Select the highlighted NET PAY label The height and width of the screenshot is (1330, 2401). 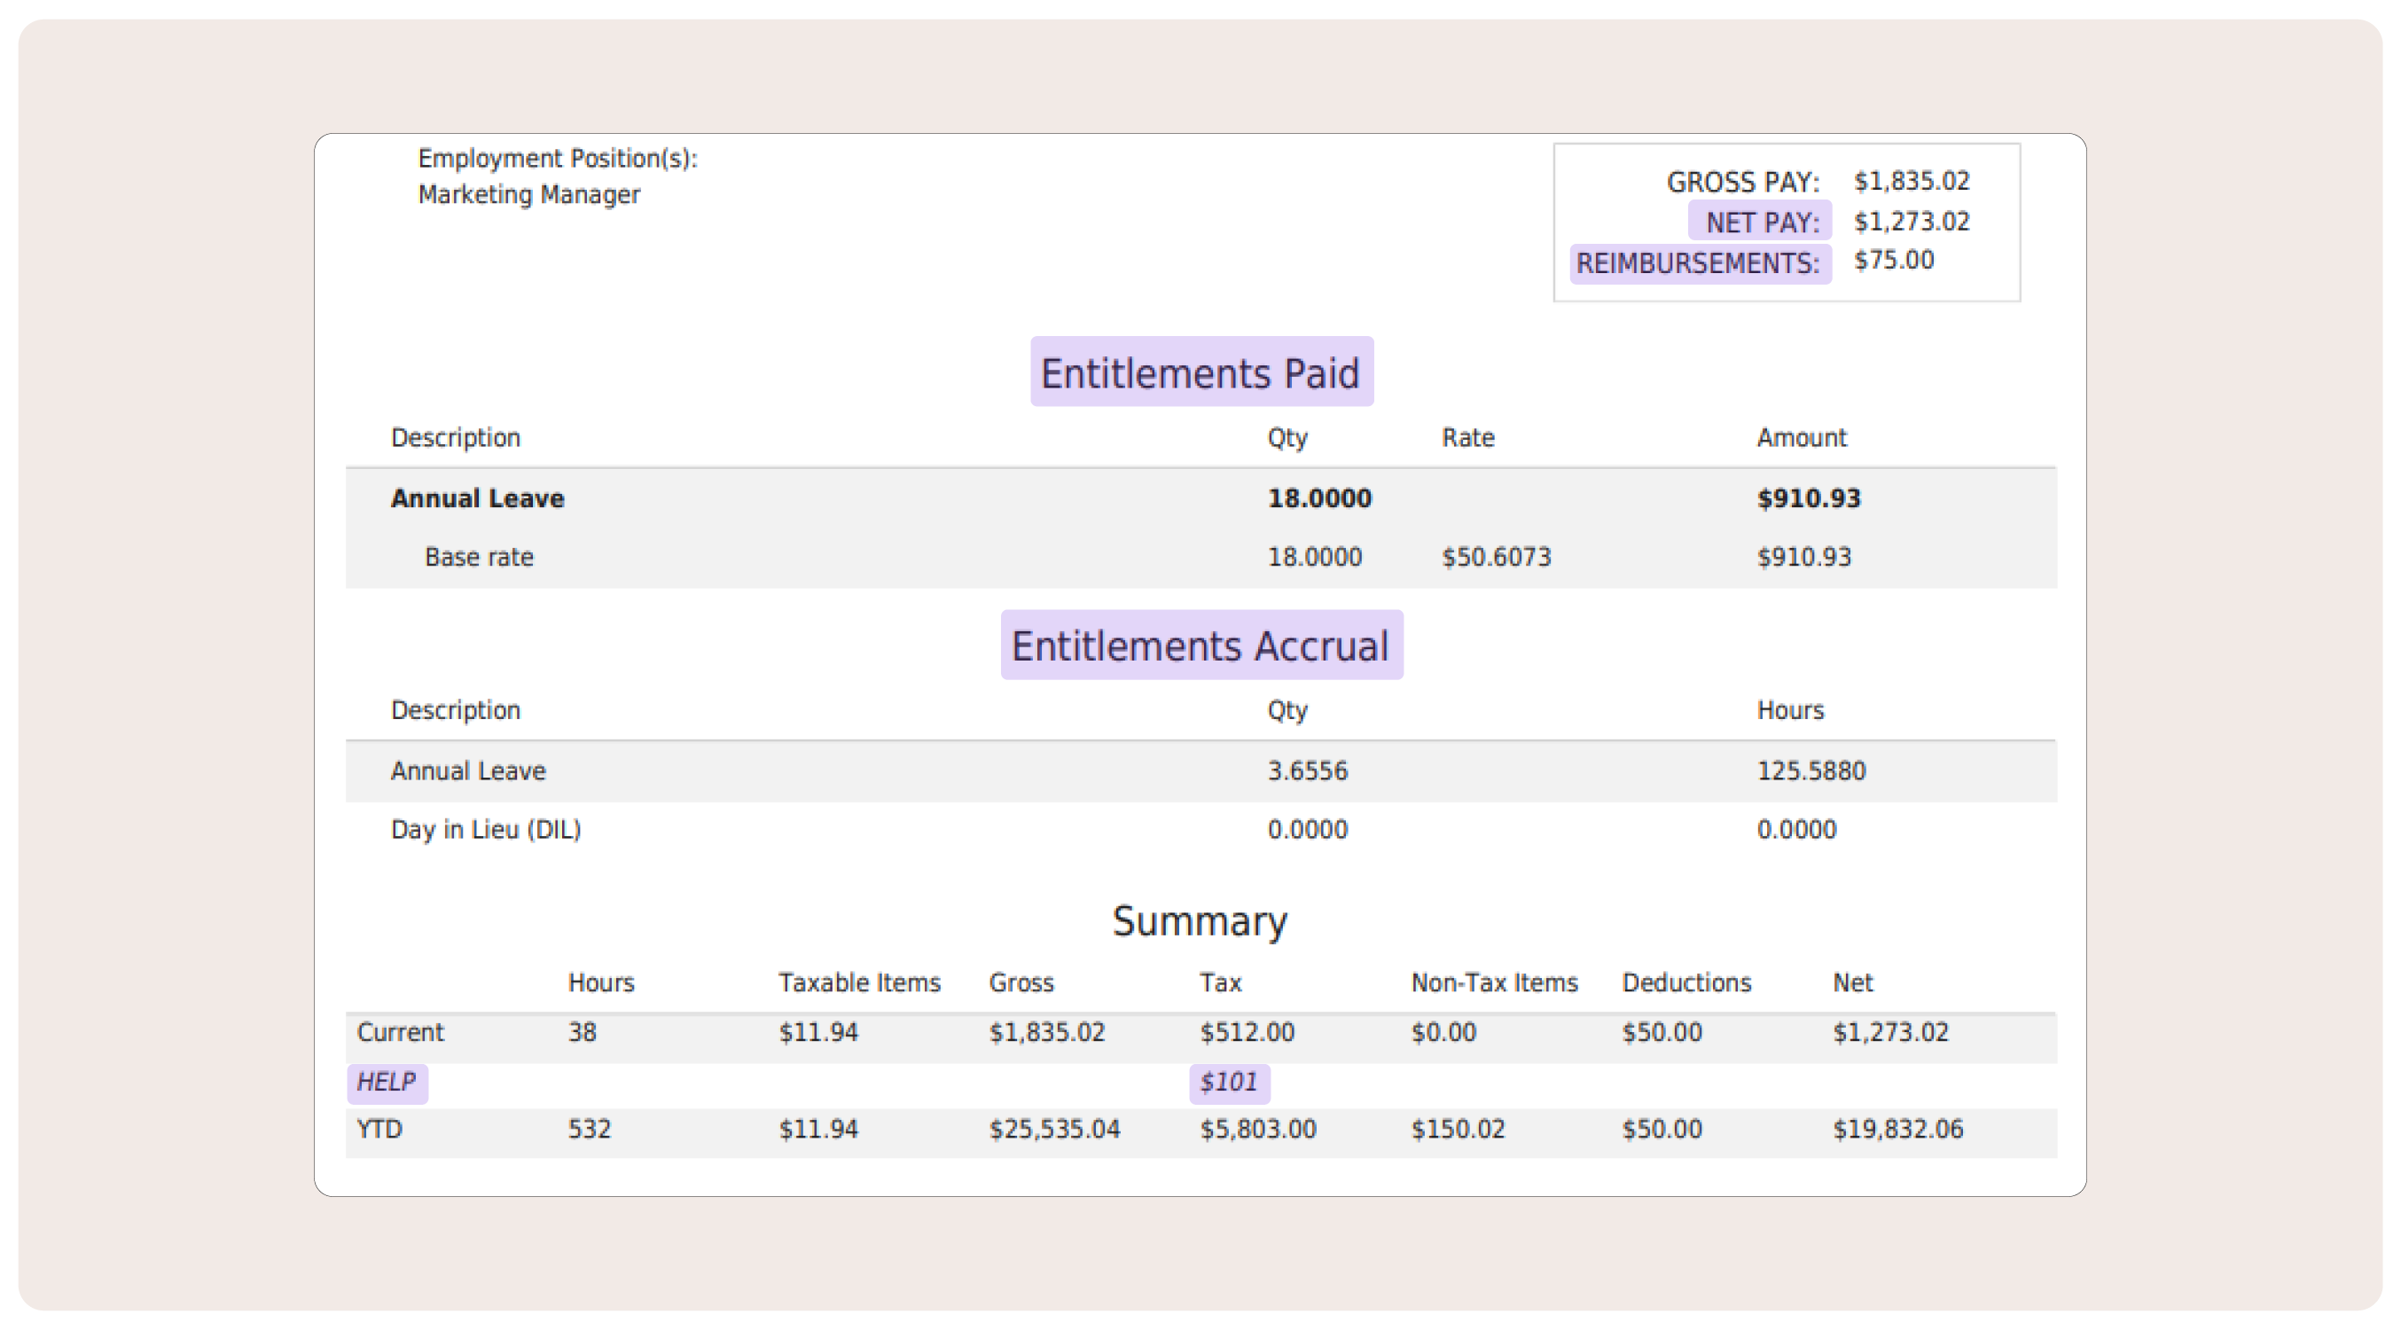(1761, 222)
